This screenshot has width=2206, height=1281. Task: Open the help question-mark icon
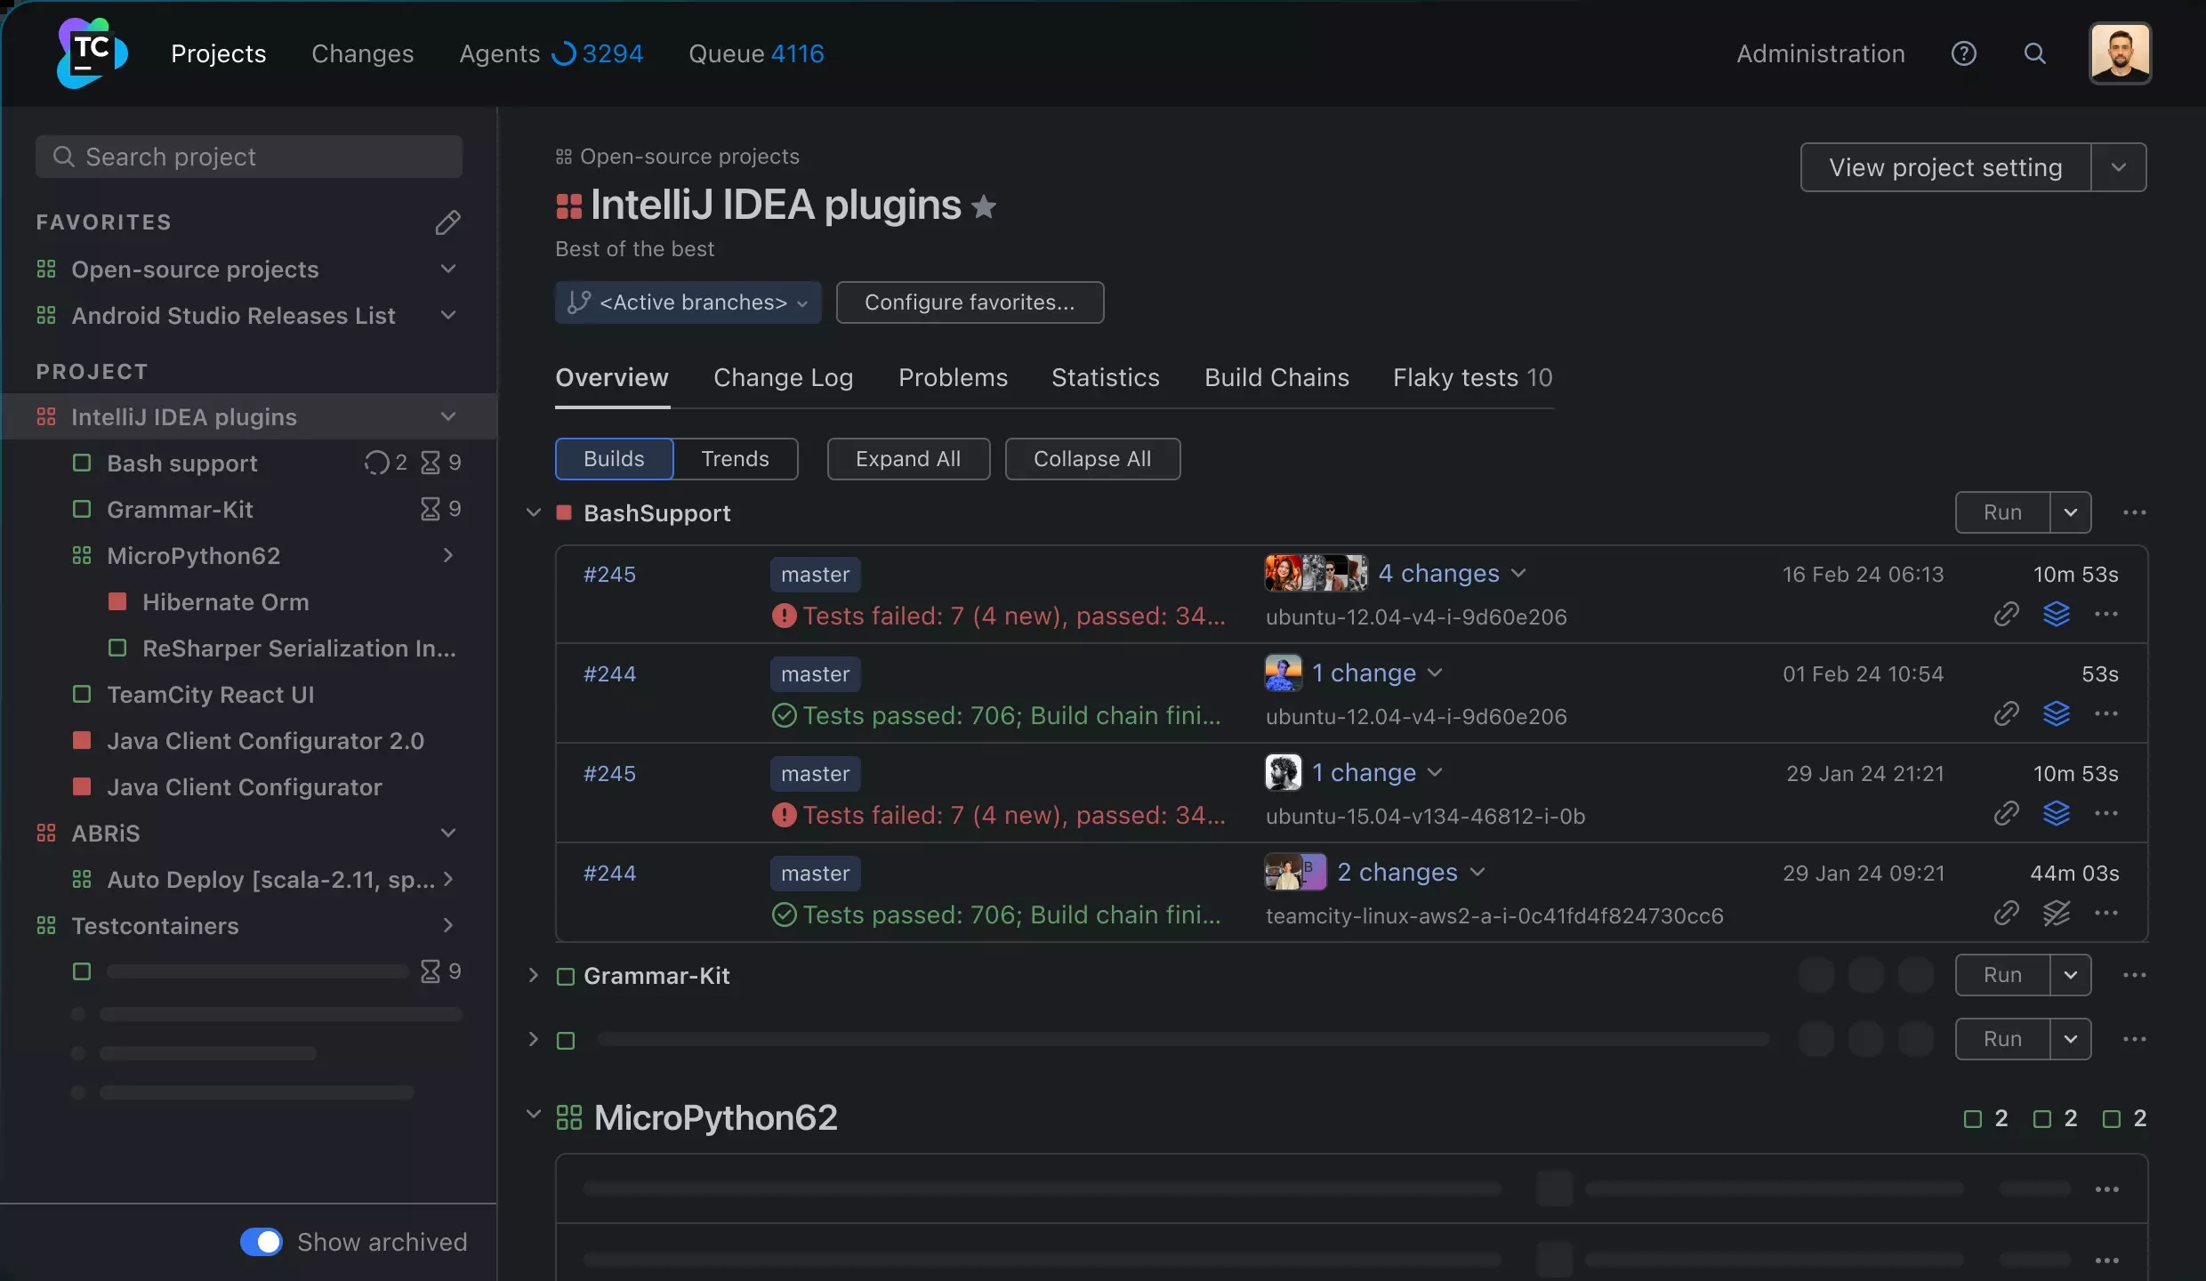coord(1965,53)
